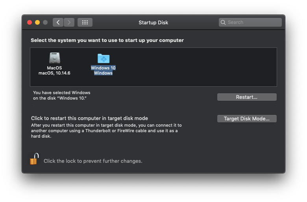Click the highlighted Windows subtitle text
Image resolution: width=307 pixels, height=202 pixels.
(103, 73)
